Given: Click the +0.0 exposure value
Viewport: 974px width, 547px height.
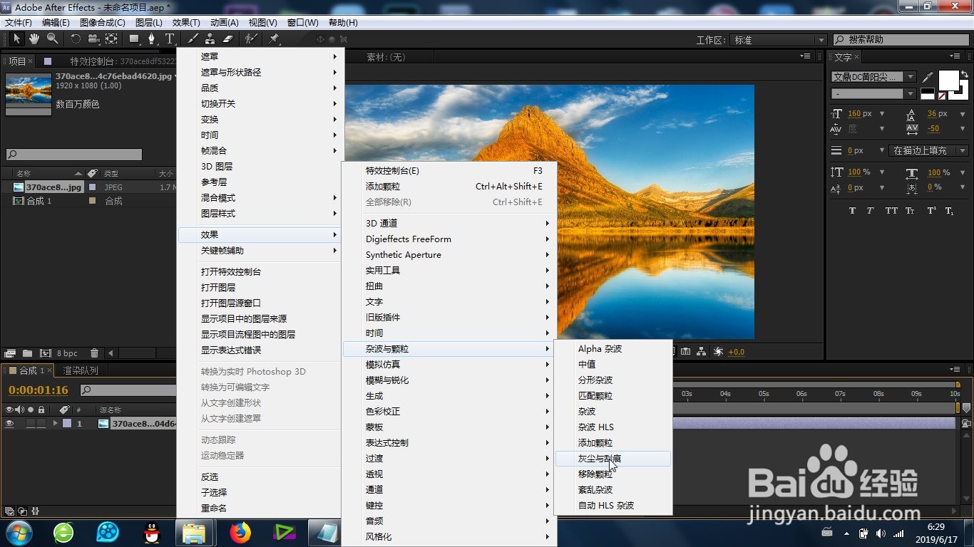Looking at the screenshot, I should coord(736,352).
